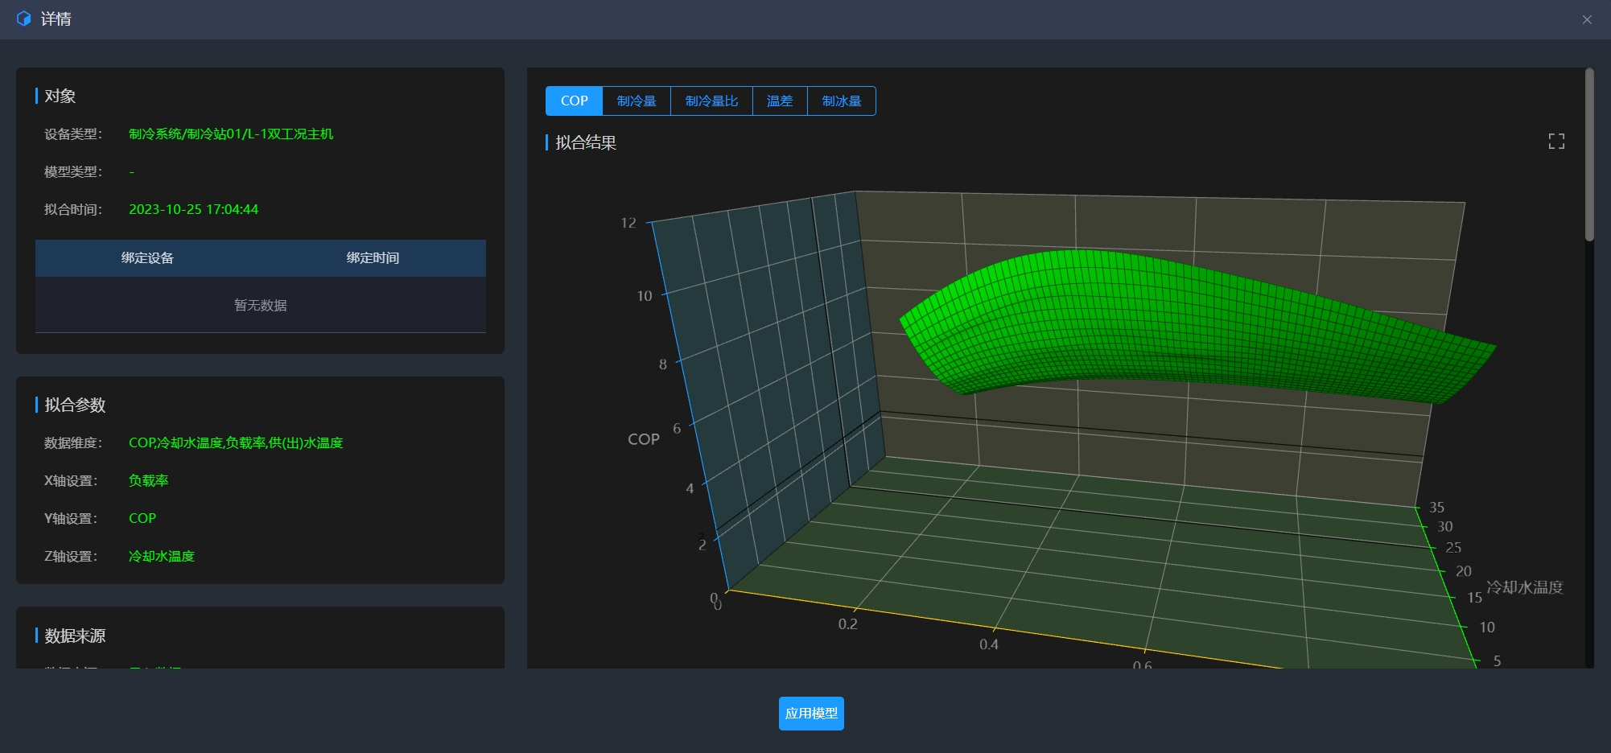Click the 冷却水温度 axis label on chart

pos(1524,587)
